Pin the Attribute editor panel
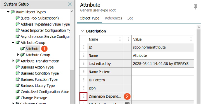This screenshot has height=104, width=201. point(195,7)
